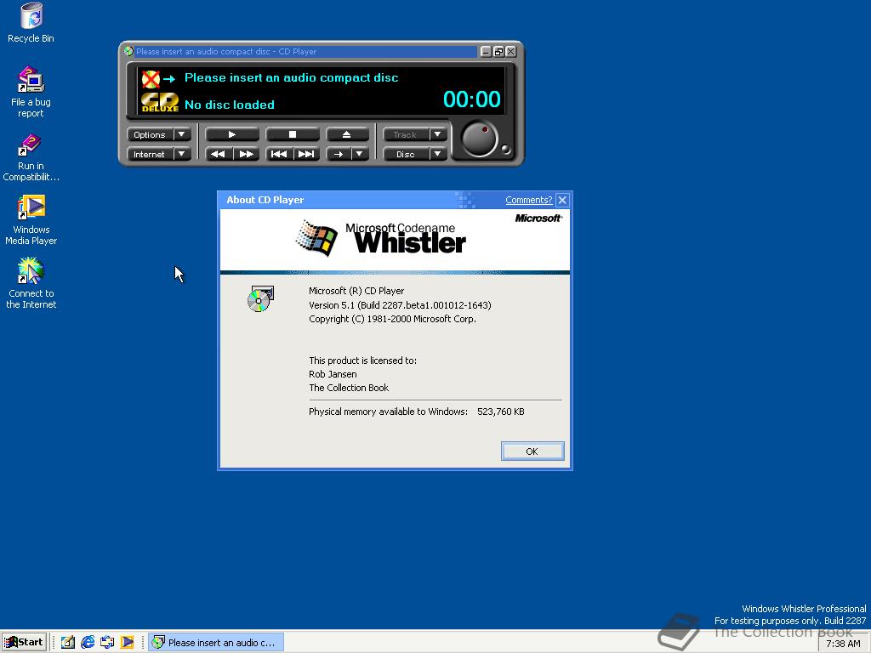
Task: Click the CD Deluxe logo
Action: pyautogui.click(x=160, y=102)
